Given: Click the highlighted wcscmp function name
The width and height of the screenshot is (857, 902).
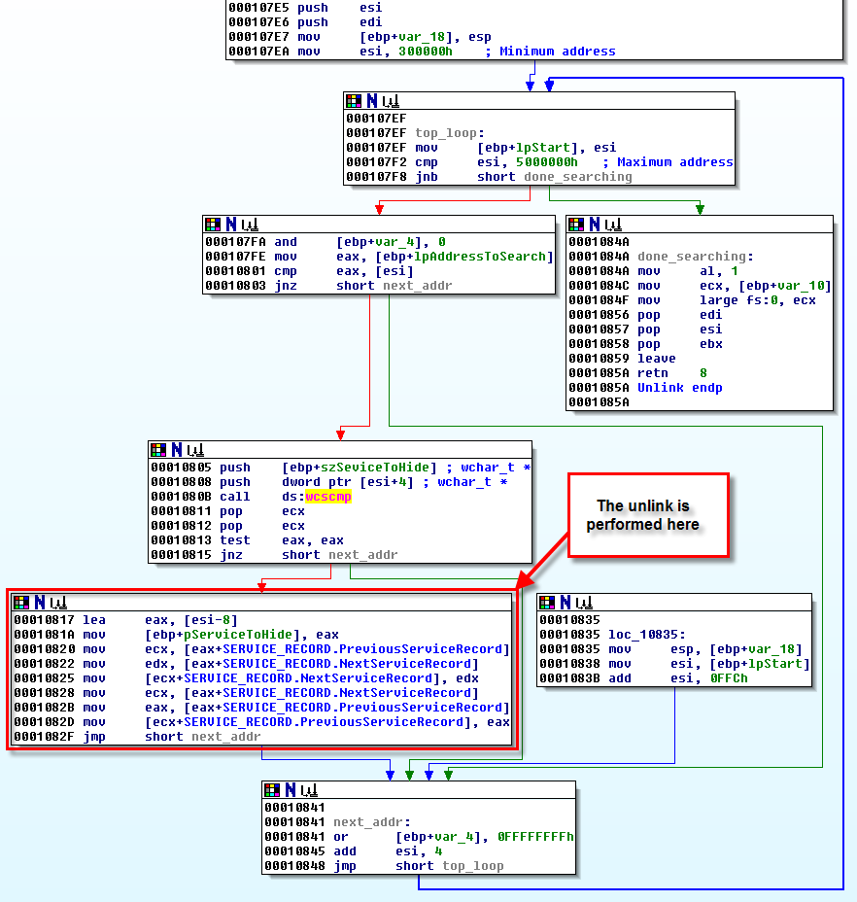Looking at the screenshot, I should point(327,497).
